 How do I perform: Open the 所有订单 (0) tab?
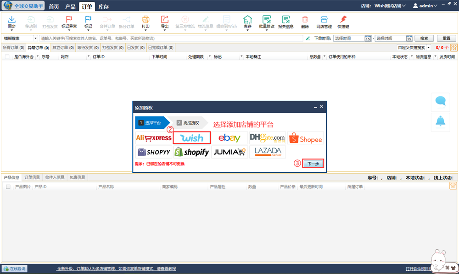click(13, 48)
